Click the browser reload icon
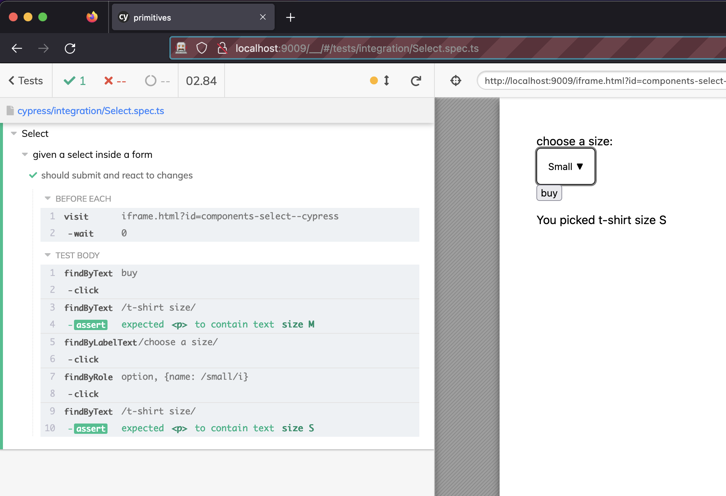This screenshot has height=496, width=726. (70, 48)
